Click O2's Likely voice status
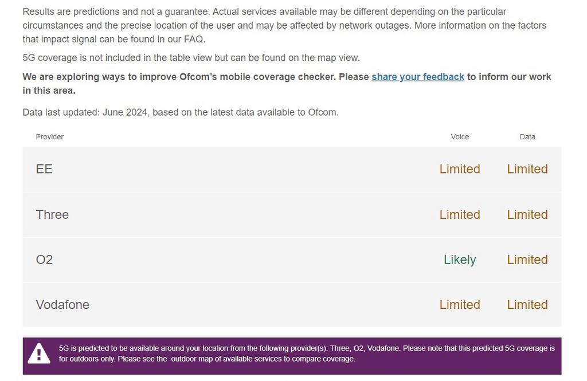This screenshot has width=587, height=381. [460, 260]
